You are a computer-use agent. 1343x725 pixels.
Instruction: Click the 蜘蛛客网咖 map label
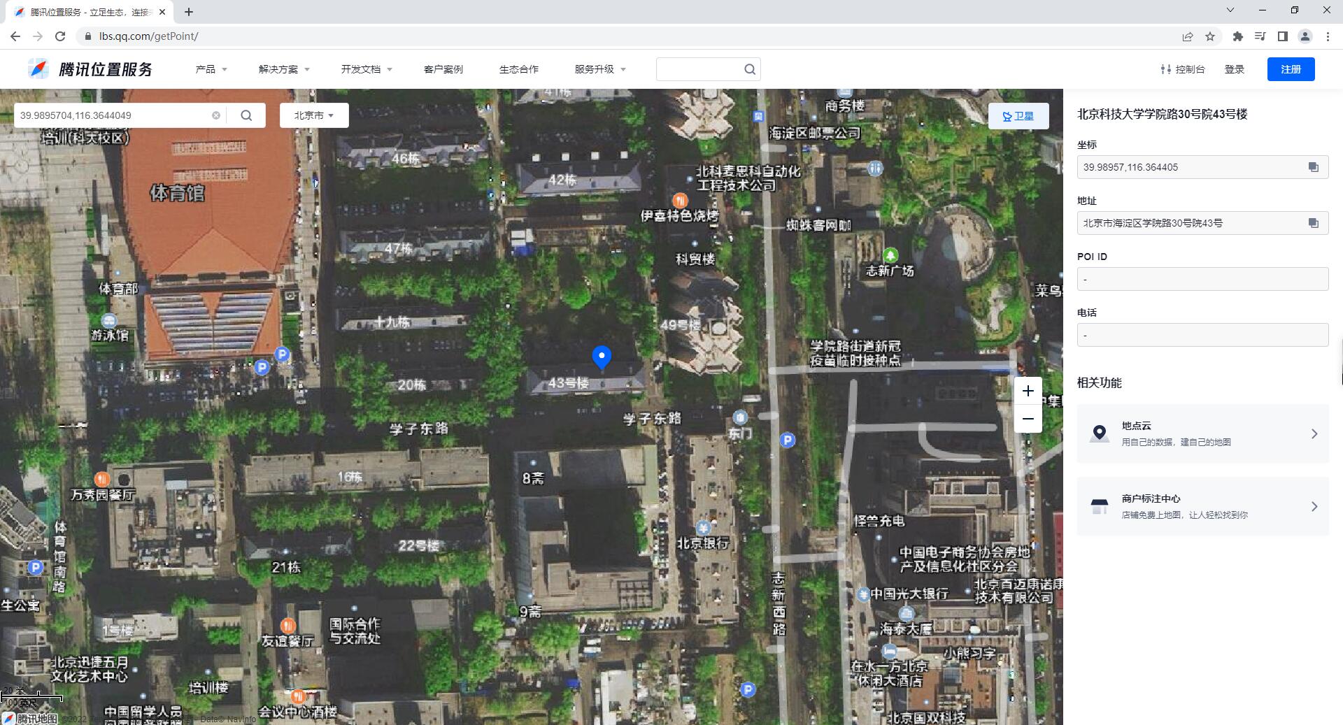(818, 225)
